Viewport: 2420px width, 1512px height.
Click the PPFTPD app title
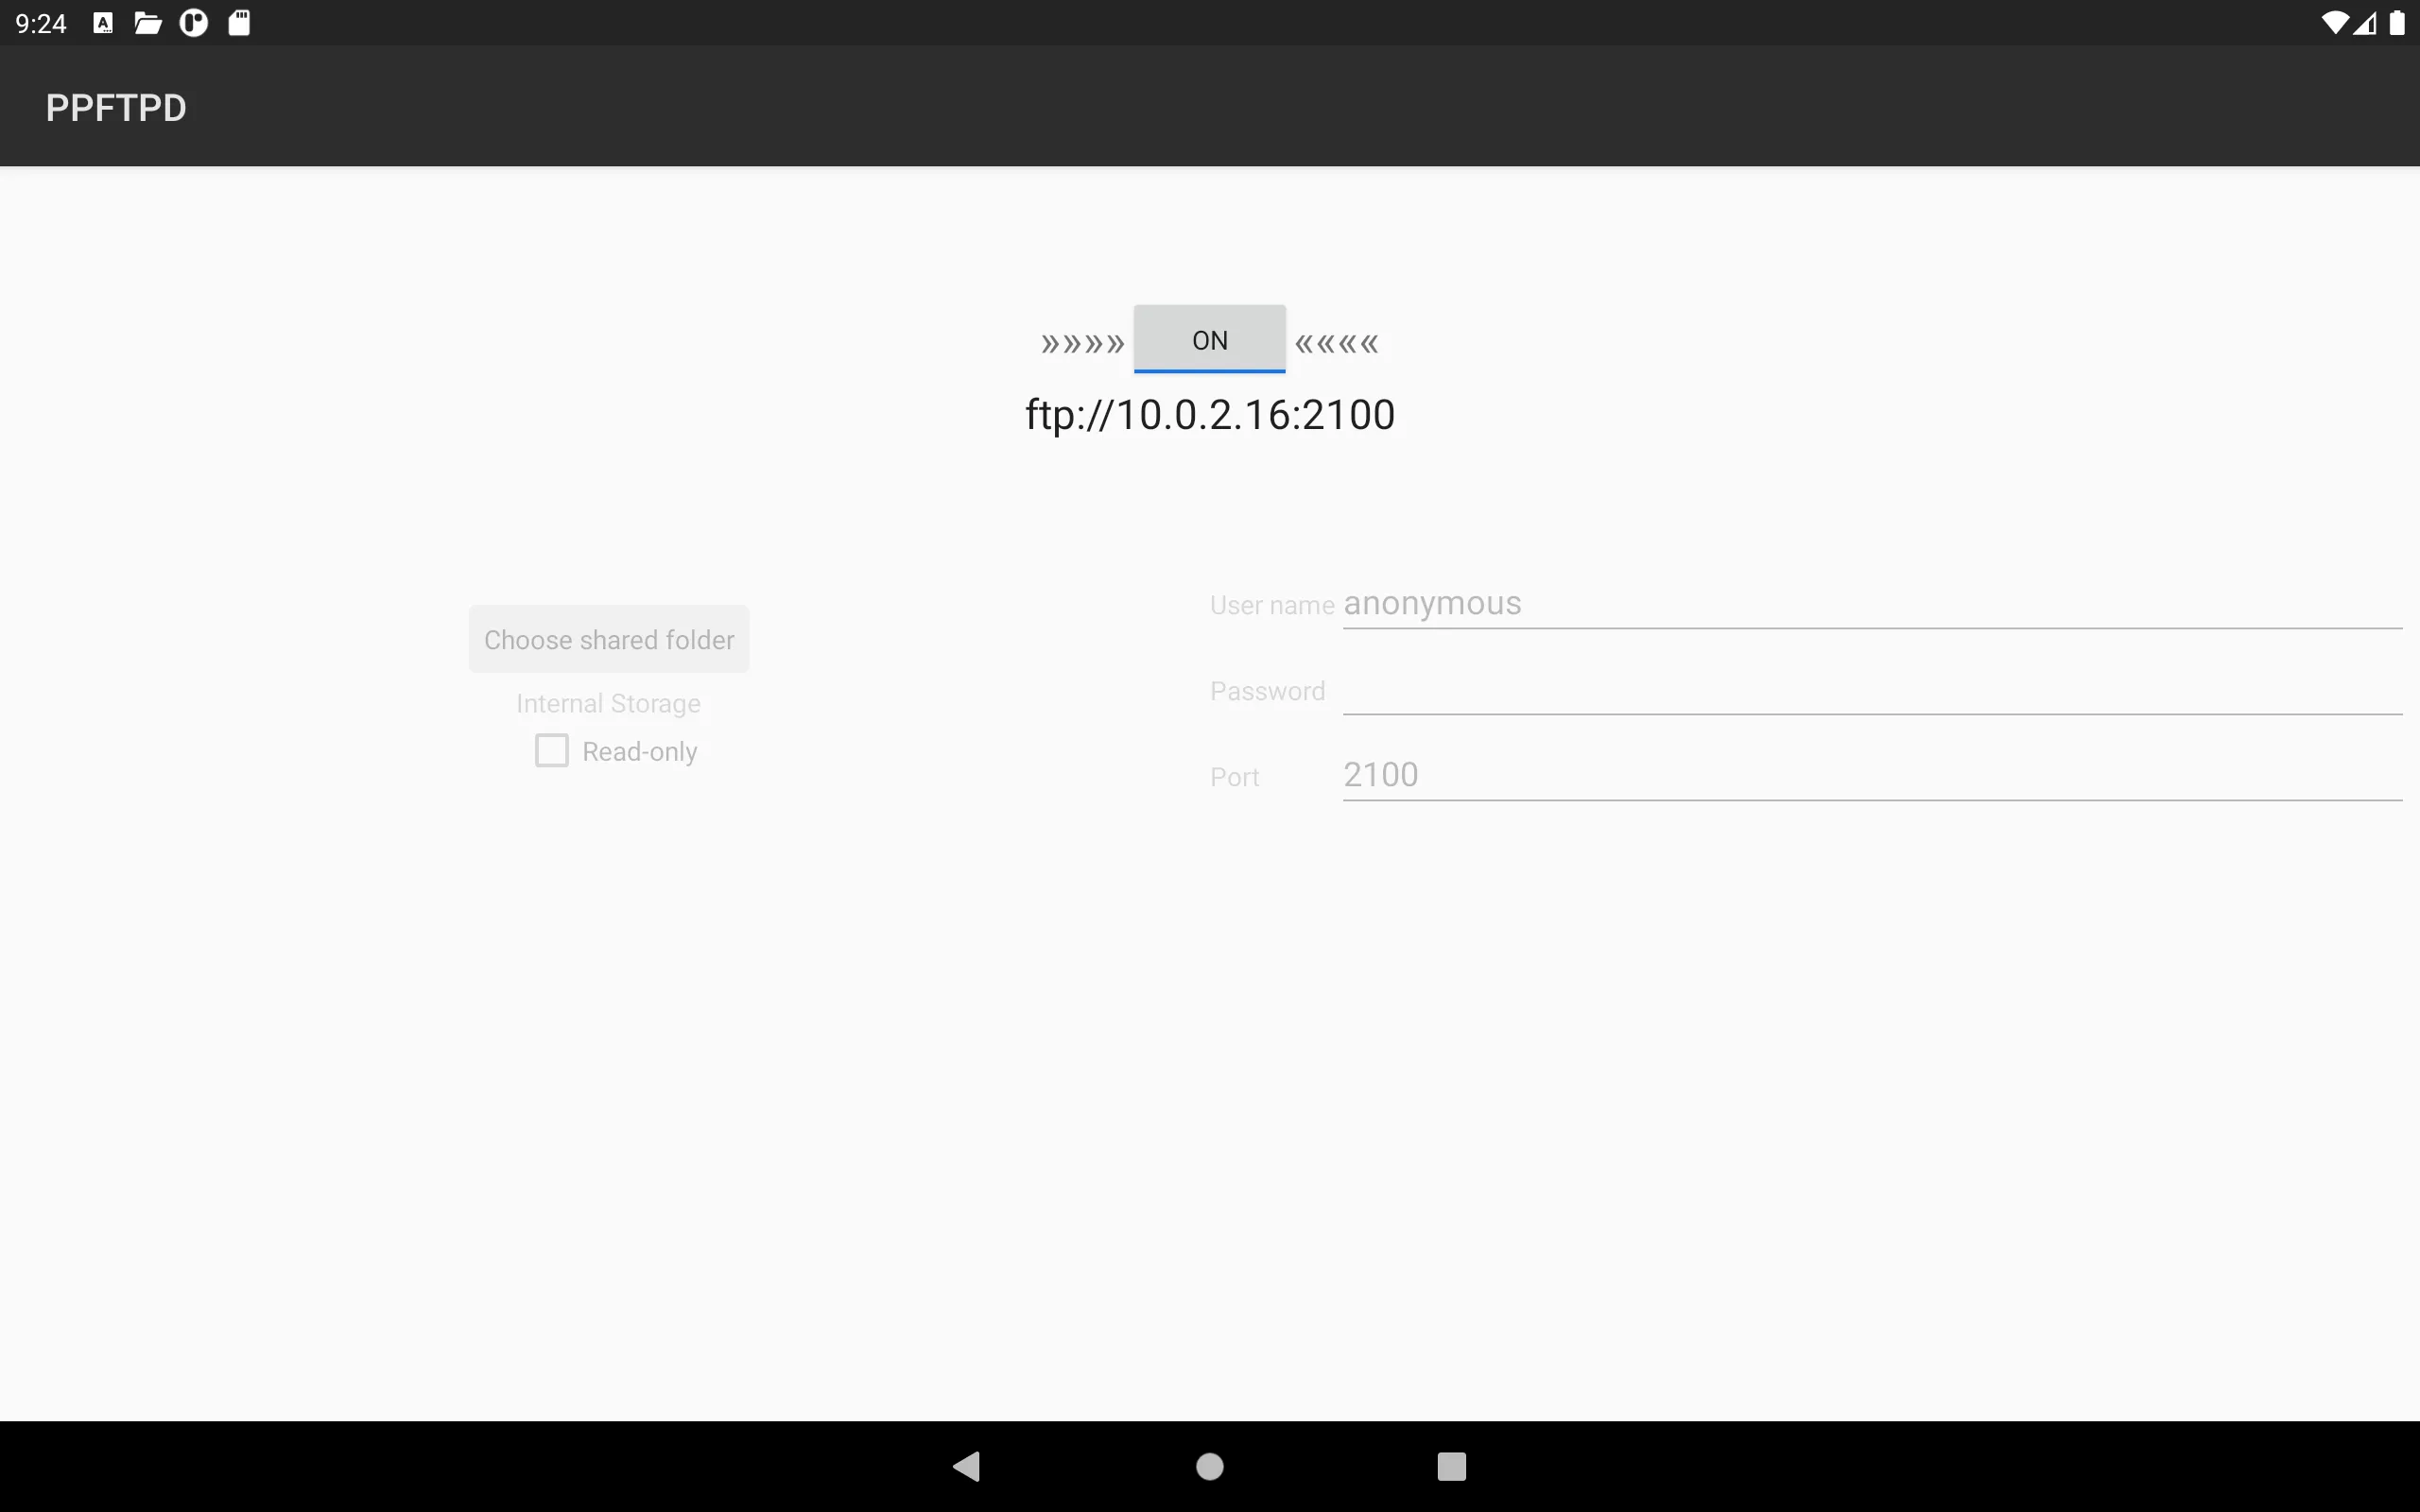tap(116, 106)
